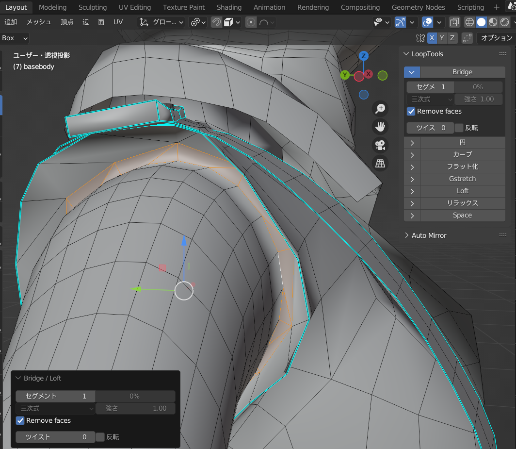Click the セグメント slider in Bridge / Loft

point(55,396)
